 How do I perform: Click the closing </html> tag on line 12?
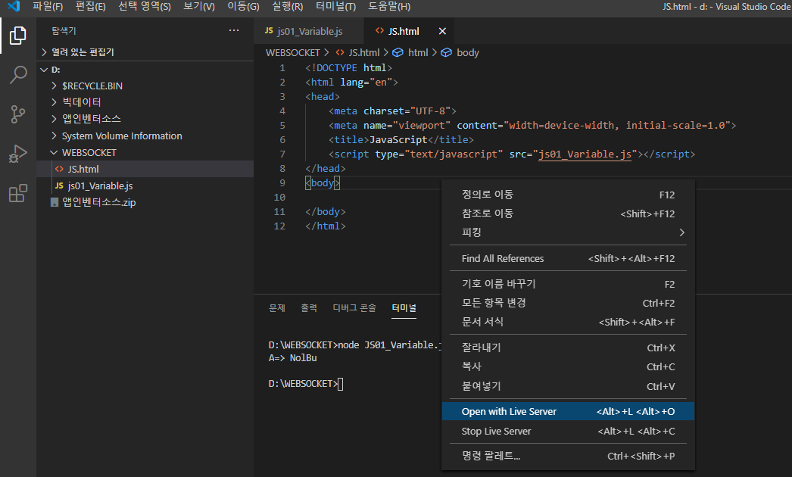click(x=326, y=226)
